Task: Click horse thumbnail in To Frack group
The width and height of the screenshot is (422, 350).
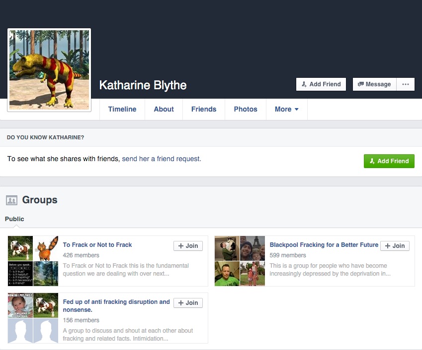Action: (20, 248)
